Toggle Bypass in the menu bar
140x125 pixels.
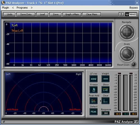pyautogui.click(x=134, y=8)
